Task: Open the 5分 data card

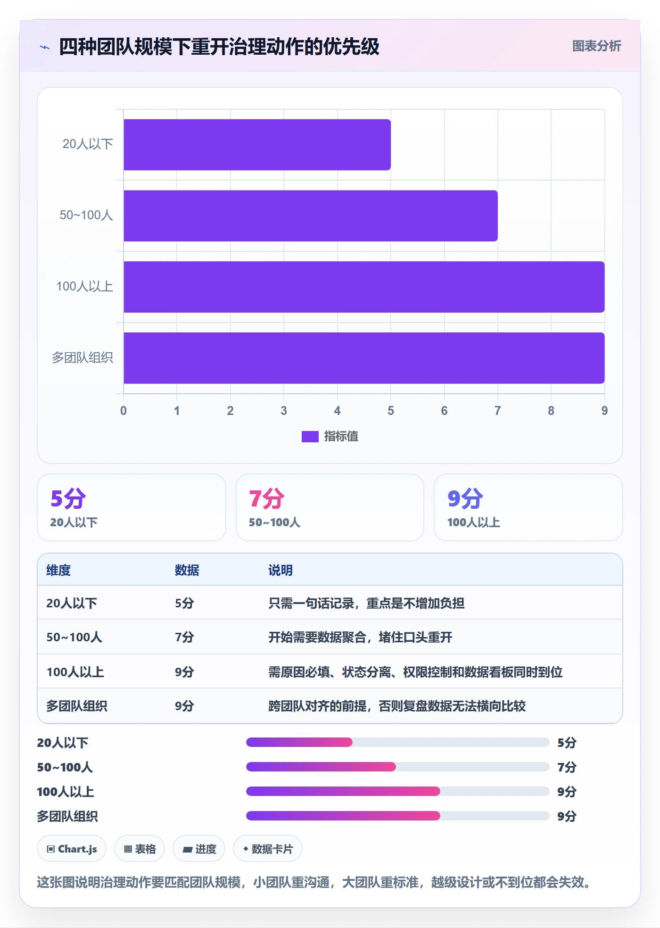Action: [132, 507]
